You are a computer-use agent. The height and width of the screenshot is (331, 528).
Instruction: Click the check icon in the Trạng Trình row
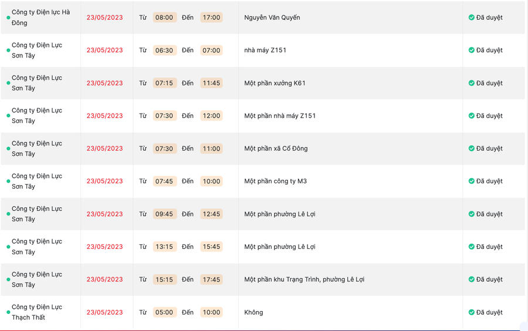(x=472, y=280)
